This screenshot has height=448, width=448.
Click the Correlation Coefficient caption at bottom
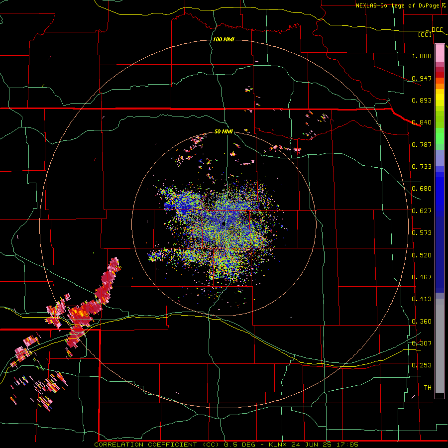226,445
